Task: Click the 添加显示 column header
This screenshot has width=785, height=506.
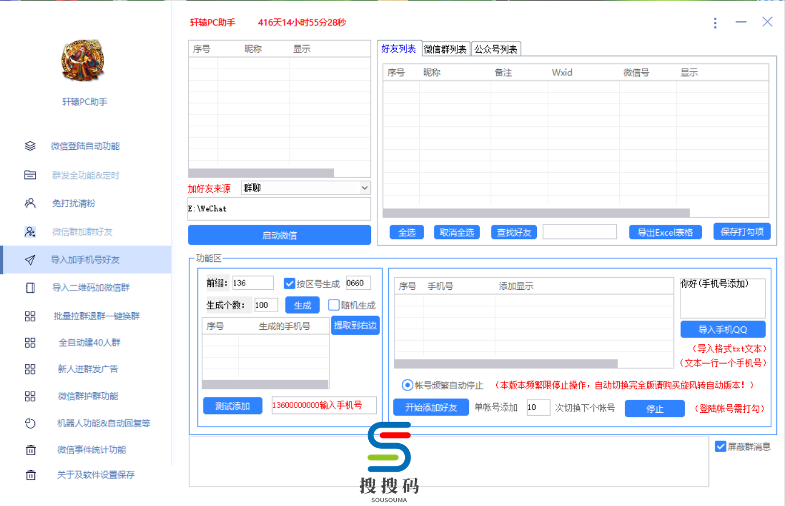Action: (516, 286)
